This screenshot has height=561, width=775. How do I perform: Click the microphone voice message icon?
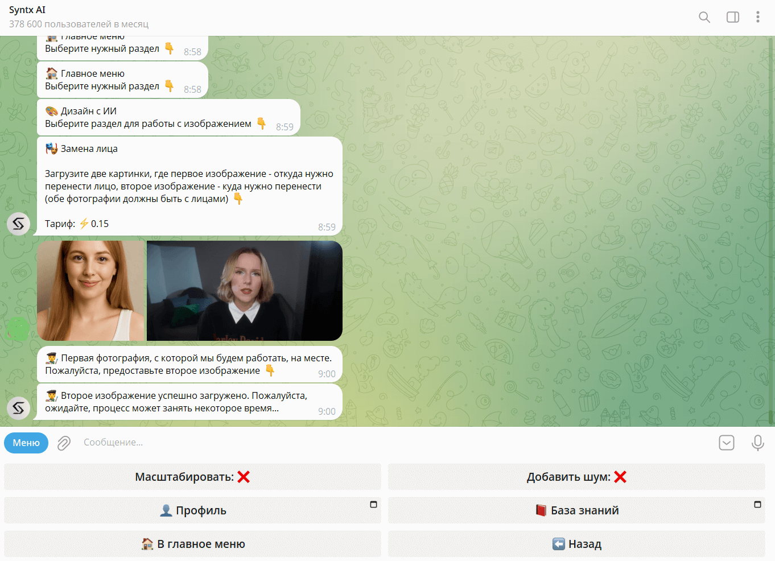pos(757,443)
